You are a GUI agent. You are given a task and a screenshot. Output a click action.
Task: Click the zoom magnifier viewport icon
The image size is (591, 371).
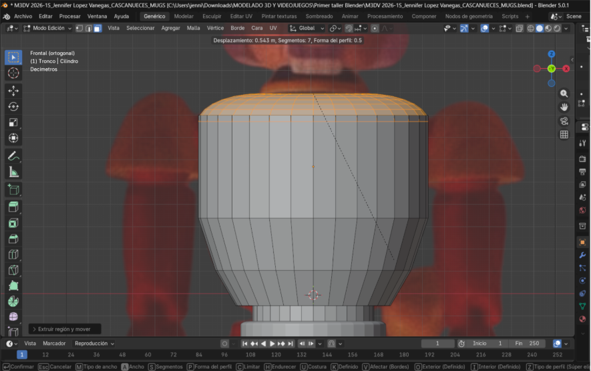pos(564,94)
